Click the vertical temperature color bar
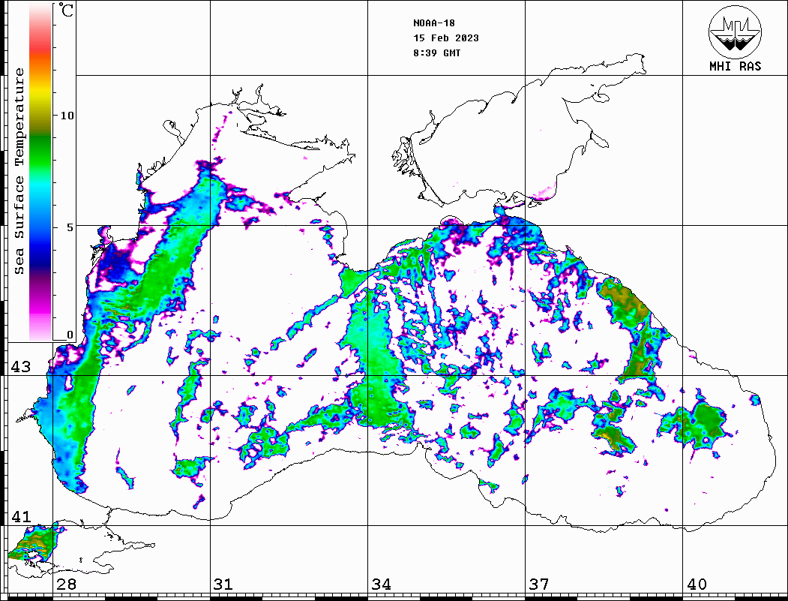 coord(40,173)
